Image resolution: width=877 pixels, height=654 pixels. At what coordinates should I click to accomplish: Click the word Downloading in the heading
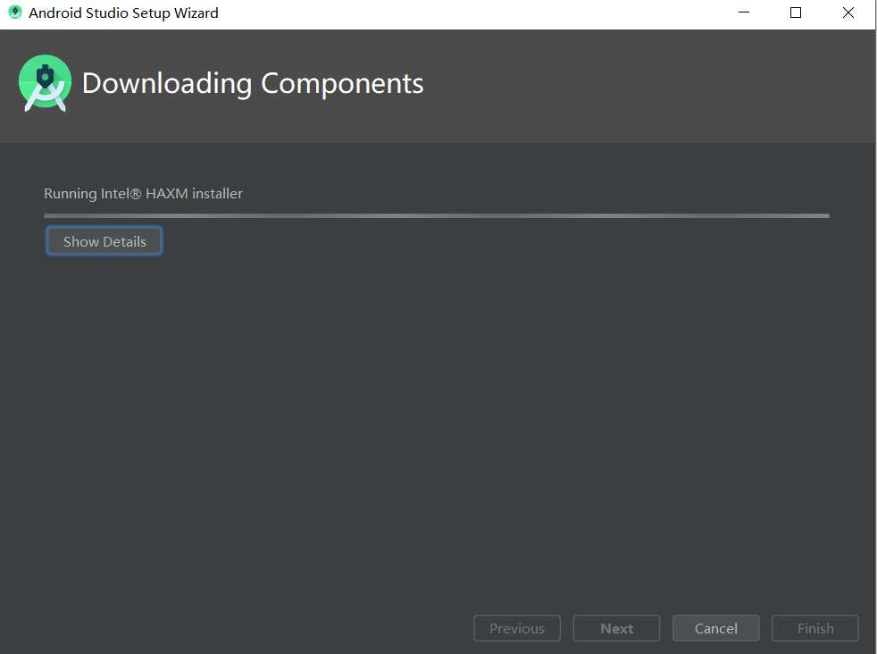click(167, 83)
